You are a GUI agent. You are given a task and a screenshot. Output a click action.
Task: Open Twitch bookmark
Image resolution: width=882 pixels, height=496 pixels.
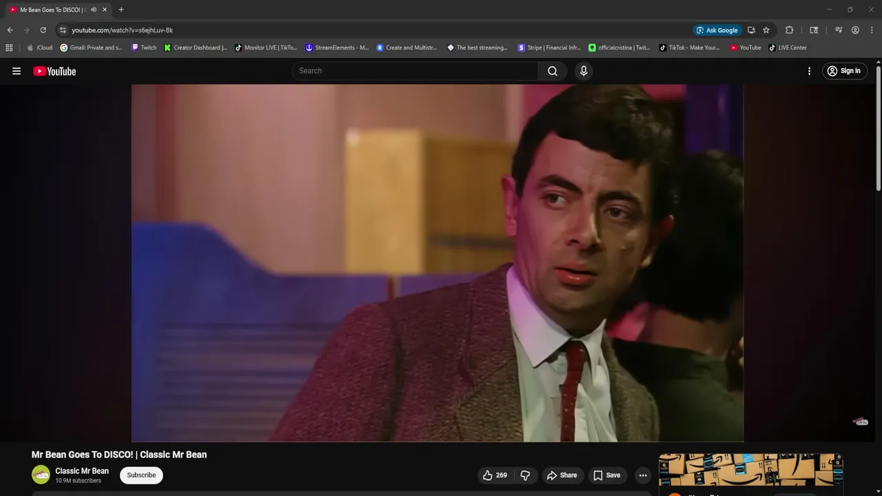[x=144, y=48]
